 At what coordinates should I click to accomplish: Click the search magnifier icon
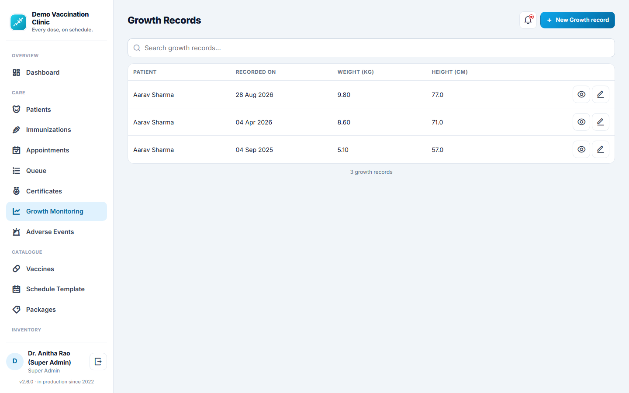pos(137,48)
